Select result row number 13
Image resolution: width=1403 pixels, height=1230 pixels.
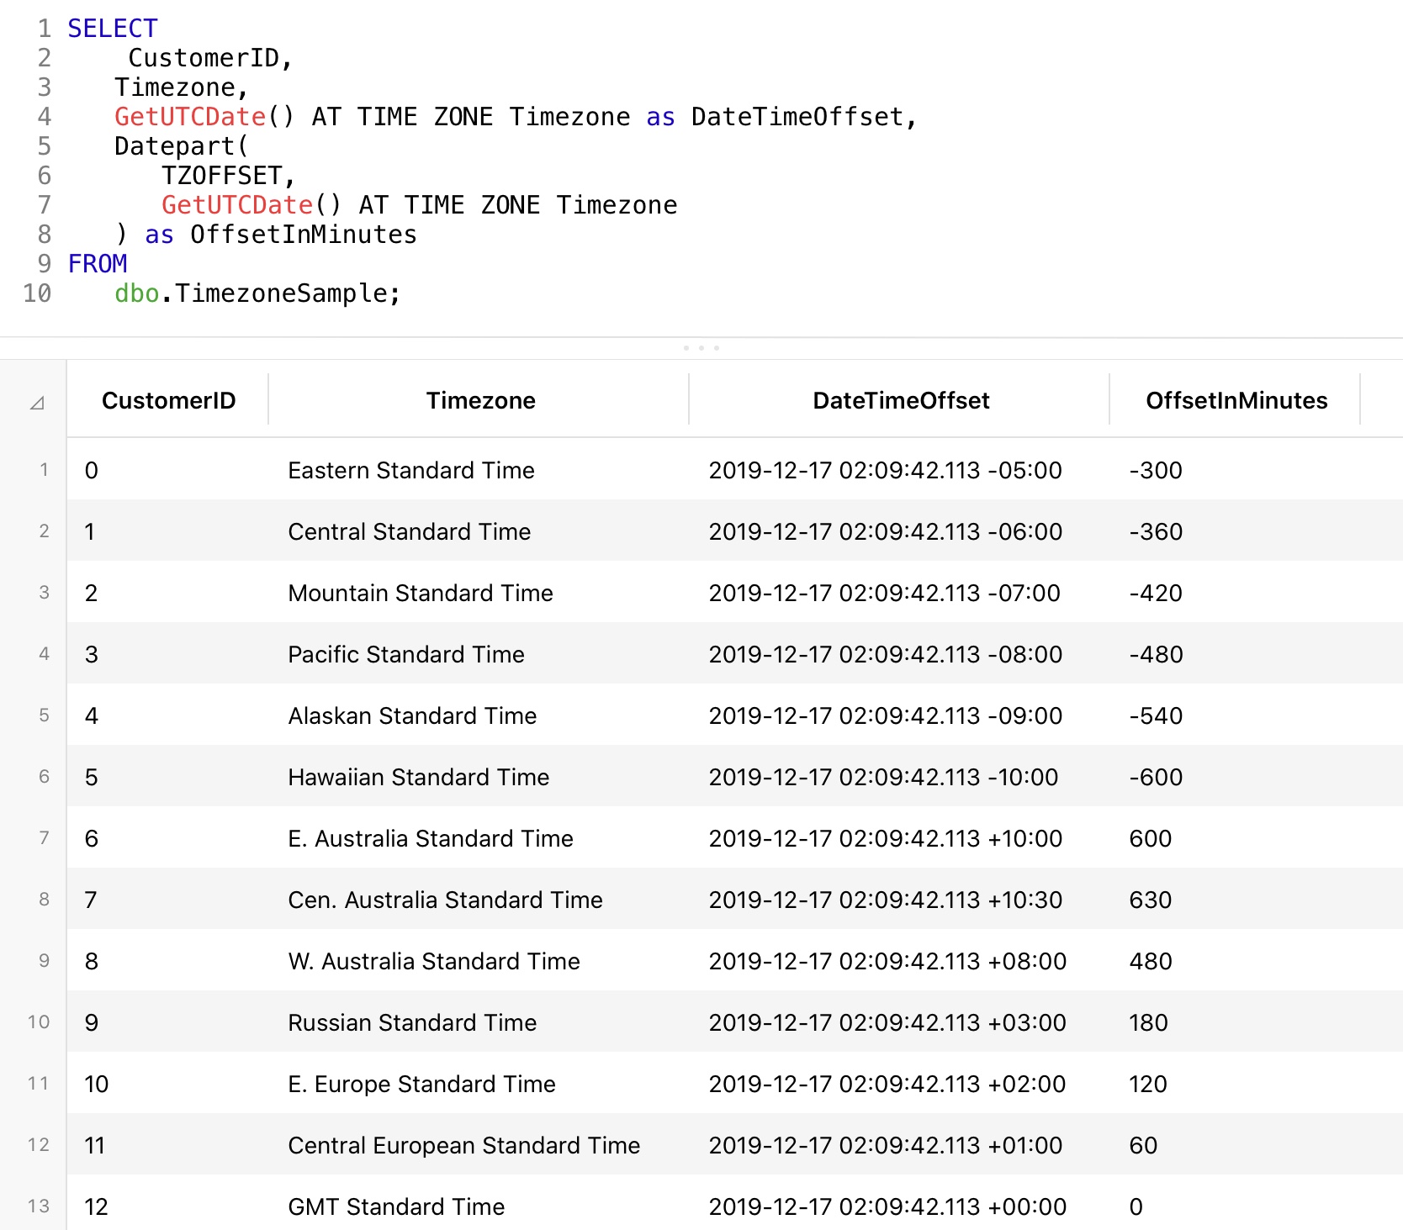pyautogui.click(x=39, y=1206)
